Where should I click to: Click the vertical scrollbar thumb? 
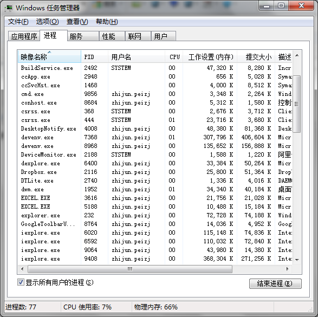[297, 104]
